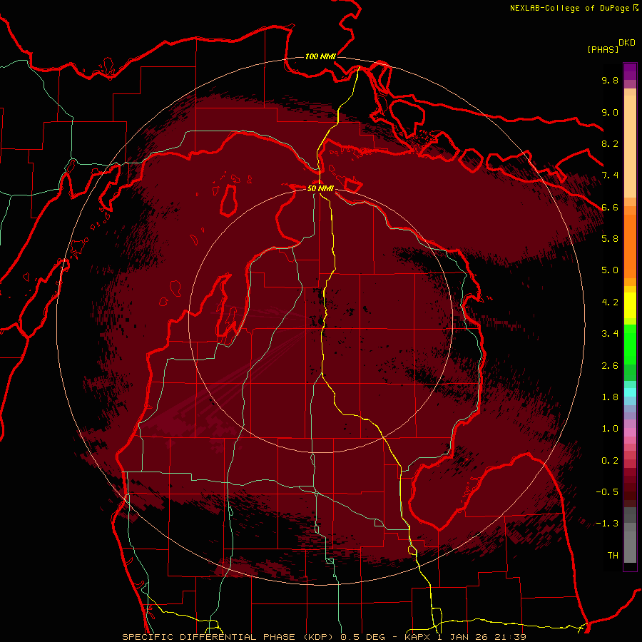Viewport: 642px width, 642px height.
Task: Click the -0.5 scale value
Action: coord(607,492)
